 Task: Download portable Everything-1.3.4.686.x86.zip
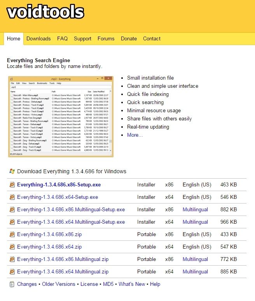49,234
